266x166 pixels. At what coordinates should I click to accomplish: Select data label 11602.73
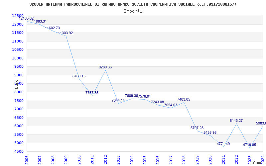pyautogui.click(x=53, y=28)
